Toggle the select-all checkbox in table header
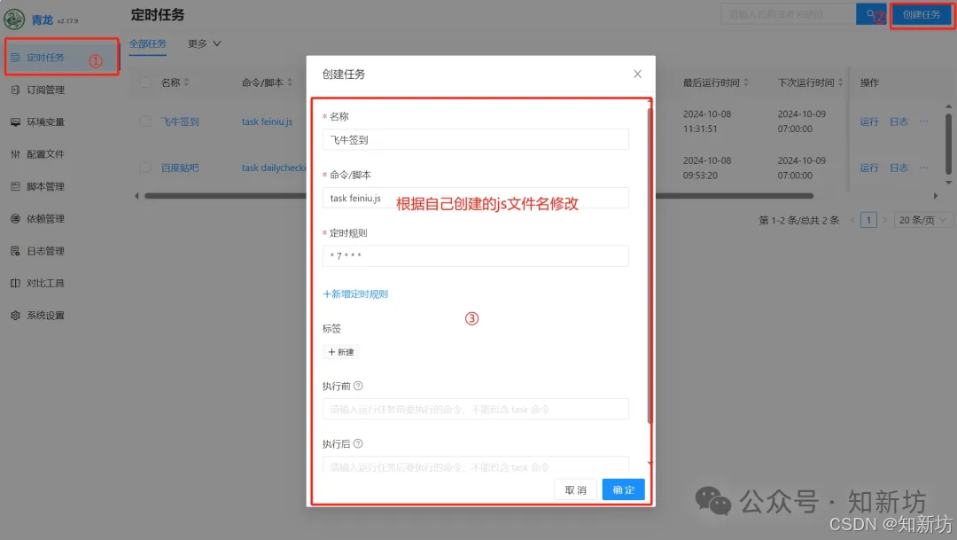957x540 pixels. [x=145, y=82]
